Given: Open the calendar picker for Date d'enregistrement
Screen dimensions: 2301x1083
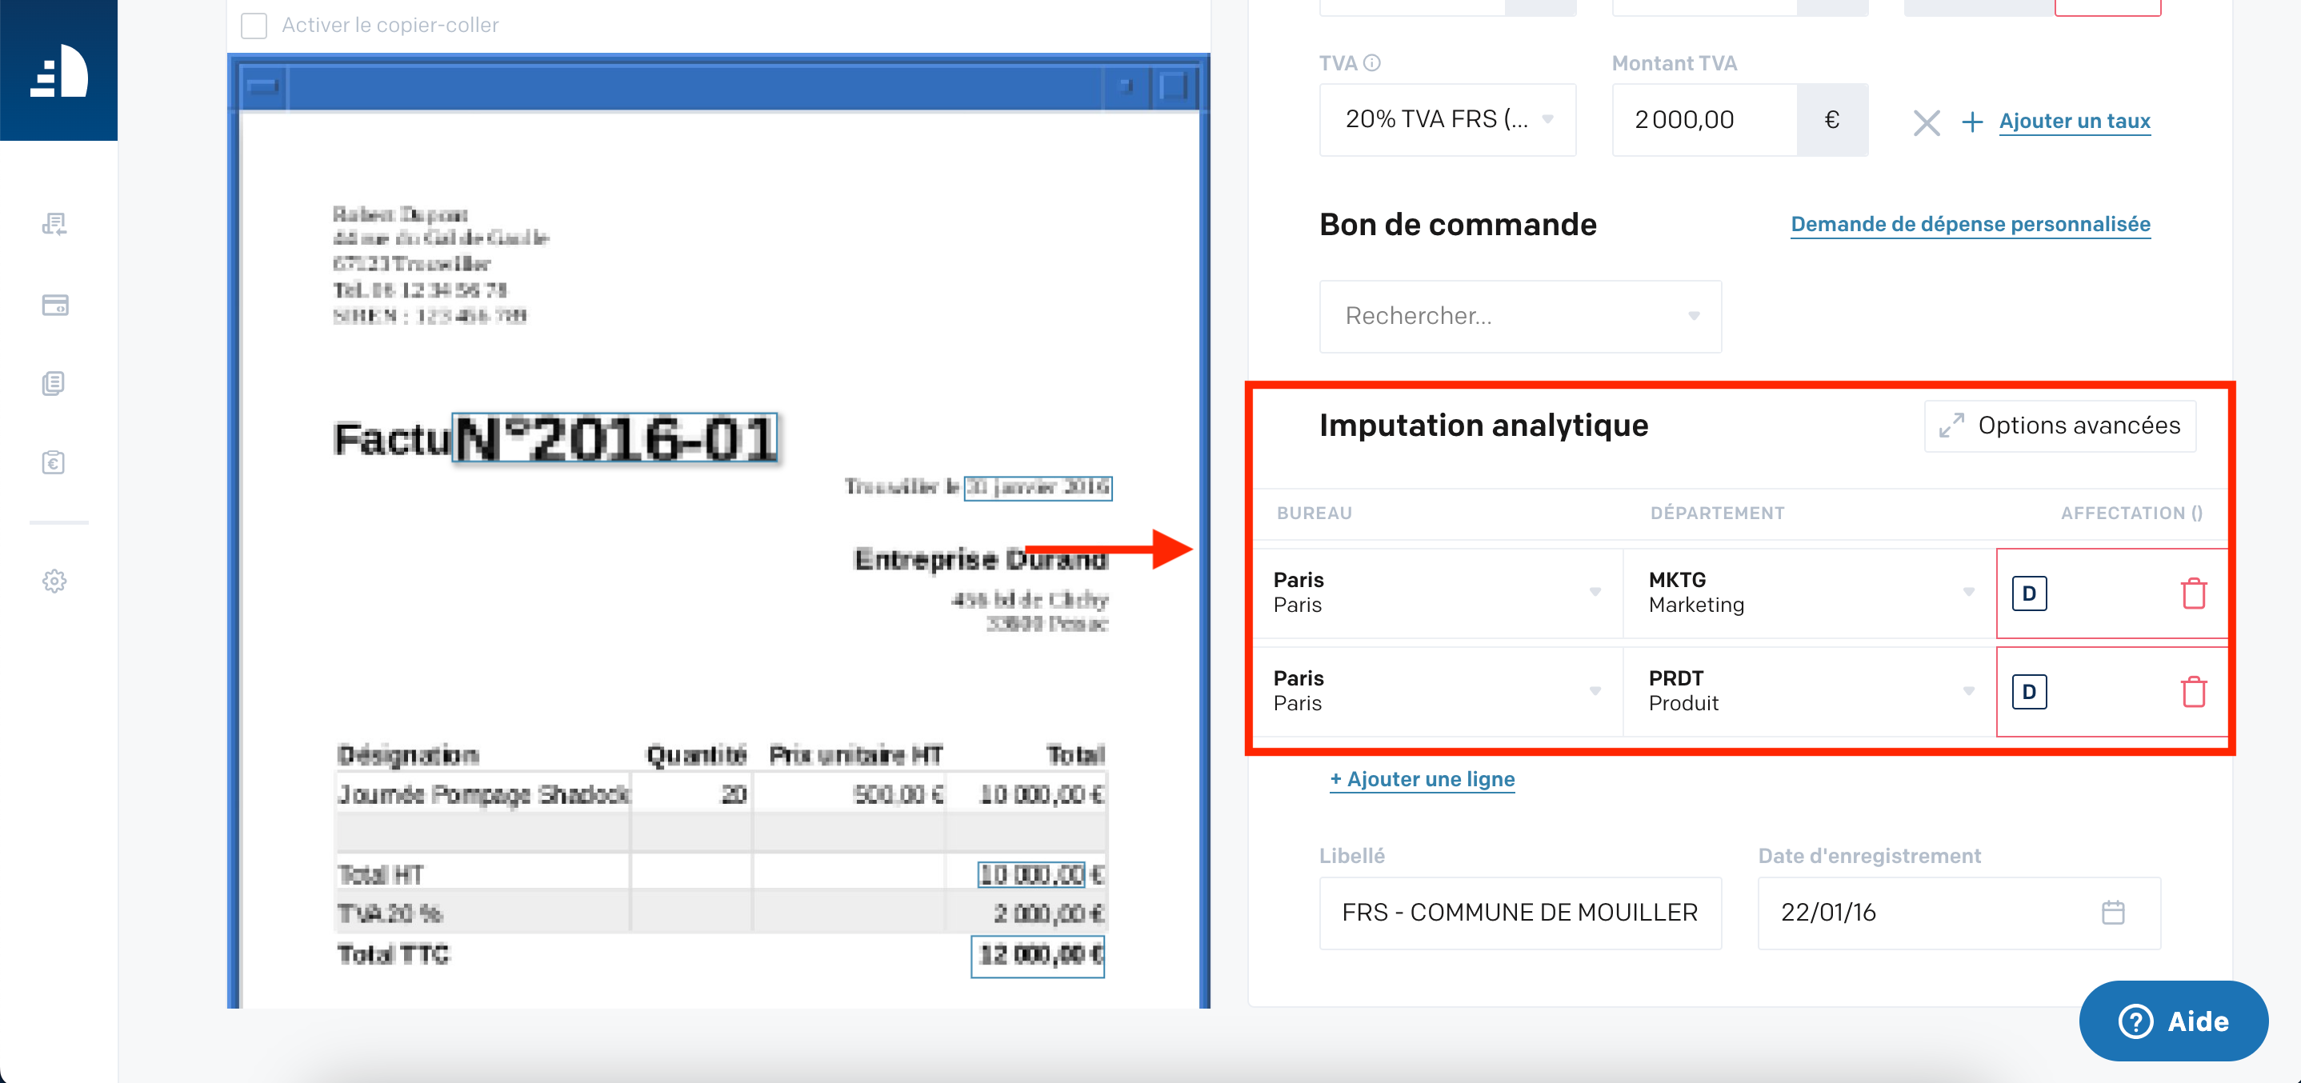Looking at the screenshot, I should point(2112,913).
